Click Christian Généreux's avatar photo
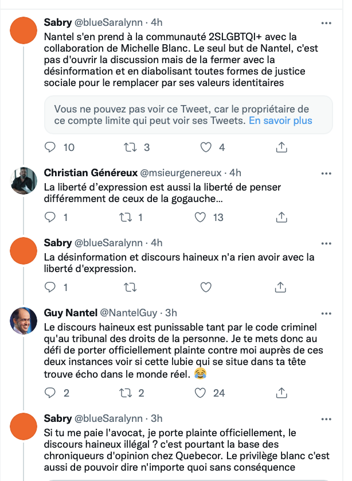This screenshot has height=481, width=352. tap(24, 181)
